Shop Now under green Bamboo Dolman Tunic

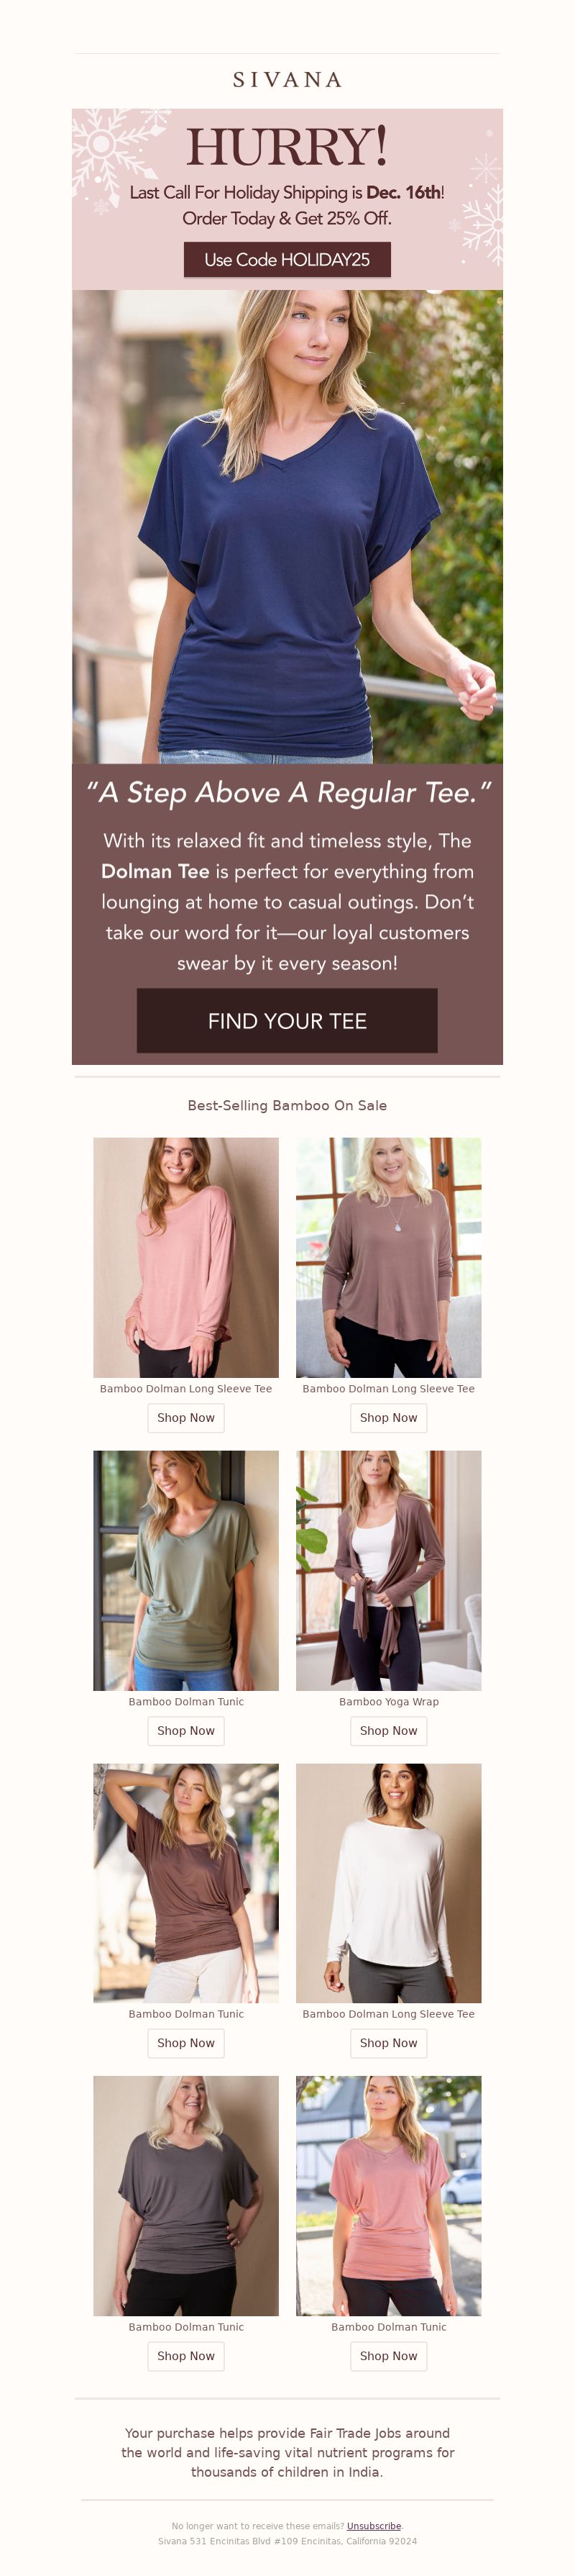[185, 1731]
